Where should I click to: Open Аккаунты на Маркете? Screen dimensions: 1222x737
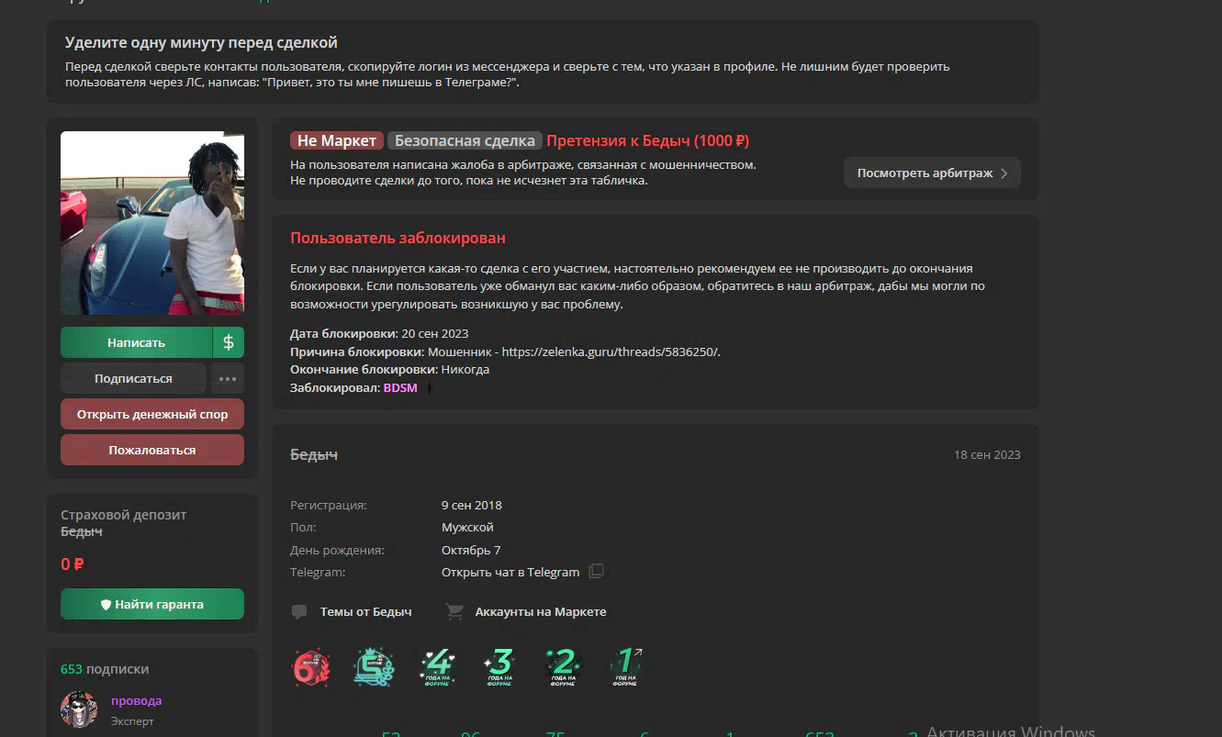(x=541, y=611)
